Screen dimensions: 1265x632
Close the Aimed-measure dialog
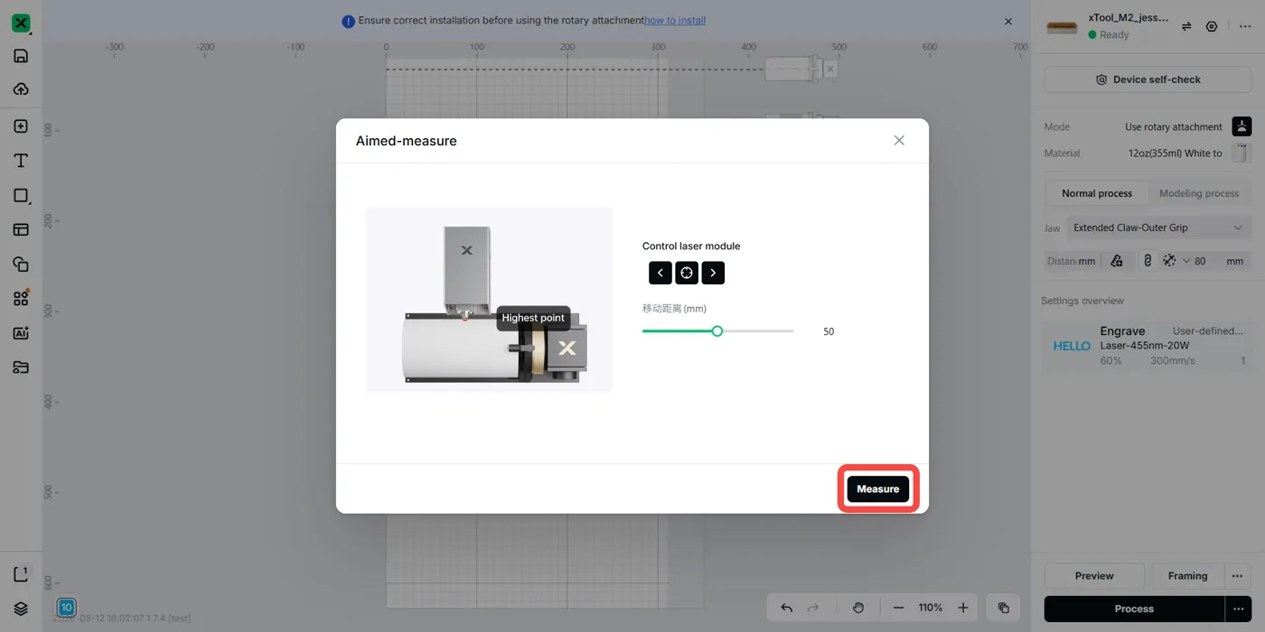[899, 141]
